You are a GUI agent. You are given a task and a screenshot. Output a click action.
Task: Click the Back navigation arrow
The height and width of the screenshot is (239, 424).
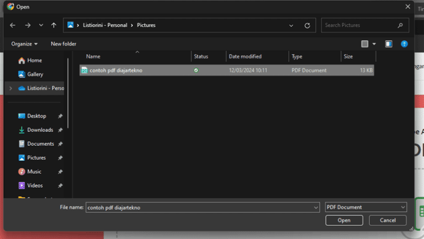(13, 25)
